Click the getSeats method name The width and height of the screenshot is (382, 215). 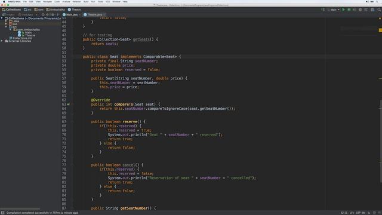coord(141,39)
